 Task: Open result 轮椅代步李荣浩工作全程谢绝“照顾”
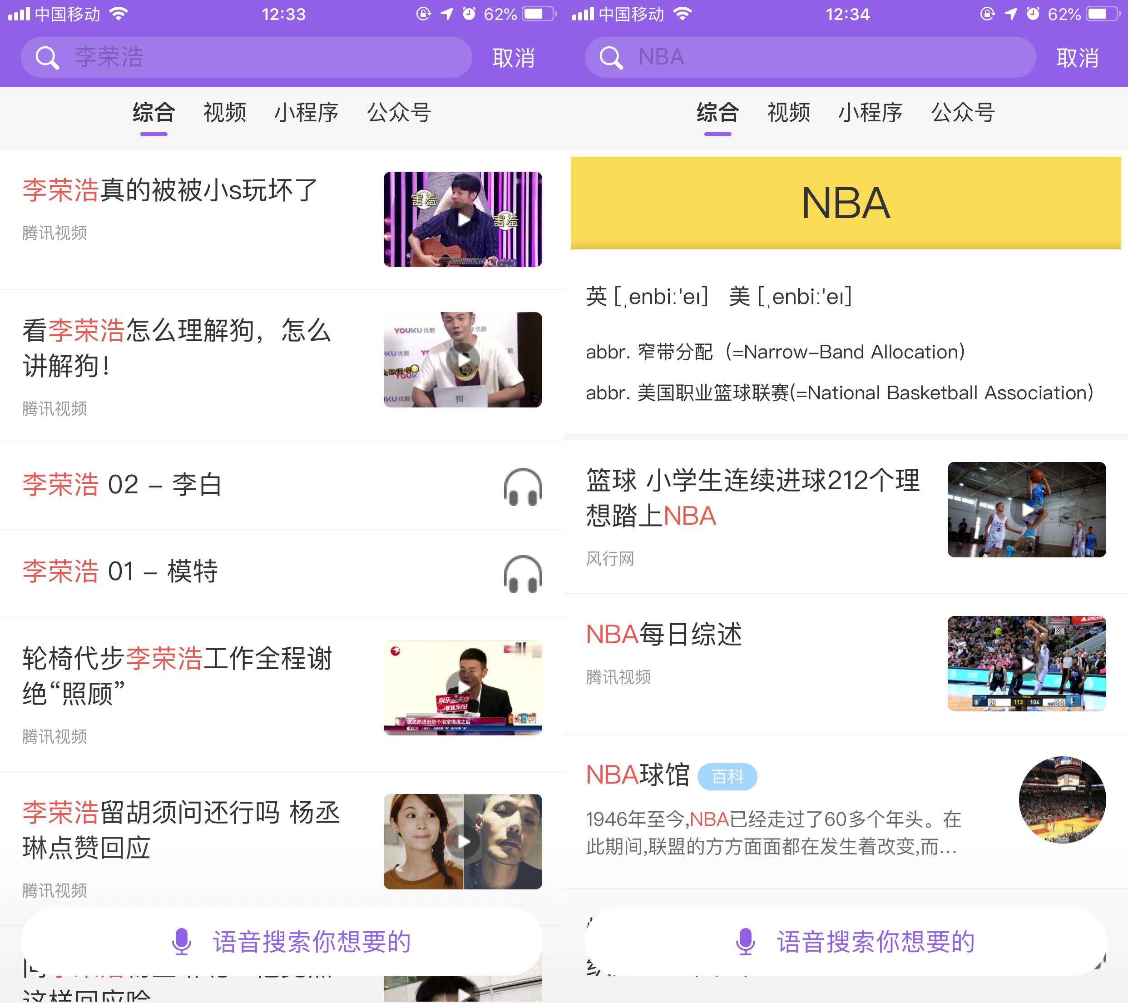point(177,675)
